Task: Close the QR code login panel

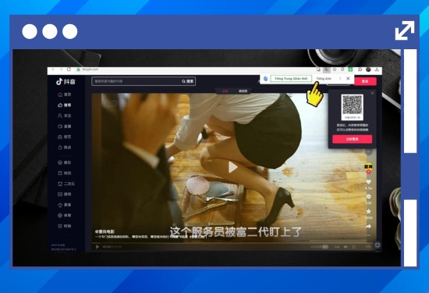Action: [x=372, y=93]
